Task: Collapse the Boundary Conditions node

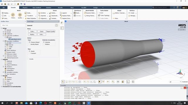Action: pyautogui.click(x=4, y=41)
